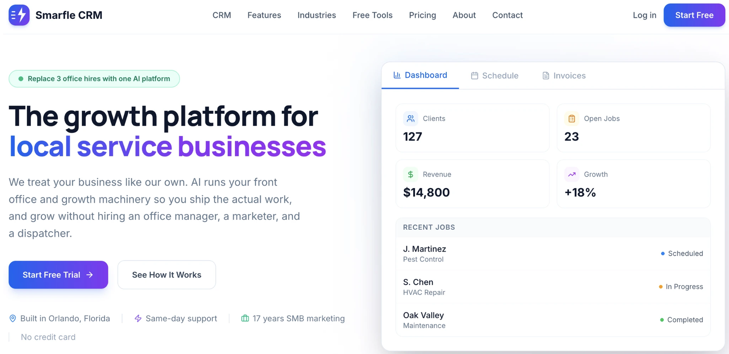The height and width of the screenshot is (354, 729).
Task: Open the CRM nav menu item
Action: pos(222,15)
